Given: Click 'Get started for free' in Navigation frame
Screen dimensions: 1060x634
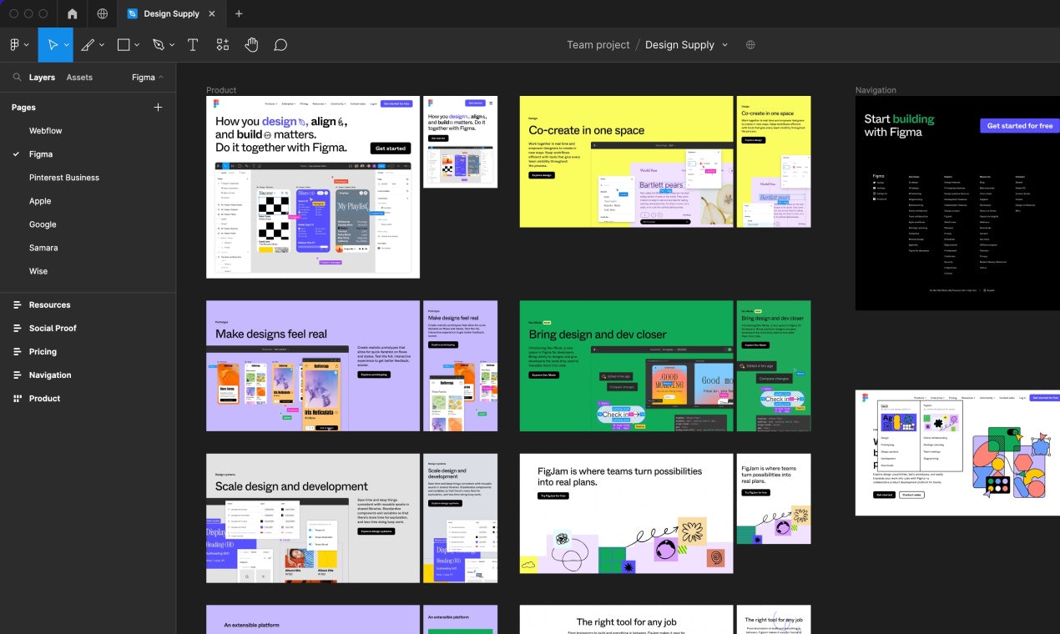Looking at the screenshot, I should coord(1020,126).
